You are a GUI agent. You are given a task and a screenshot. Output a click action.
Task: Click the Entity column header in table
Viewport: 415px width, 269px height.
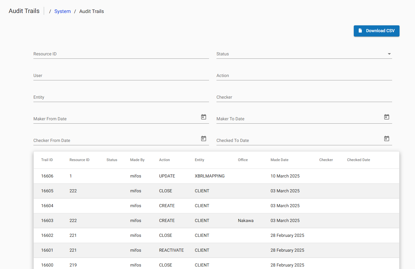pos(199,160)
